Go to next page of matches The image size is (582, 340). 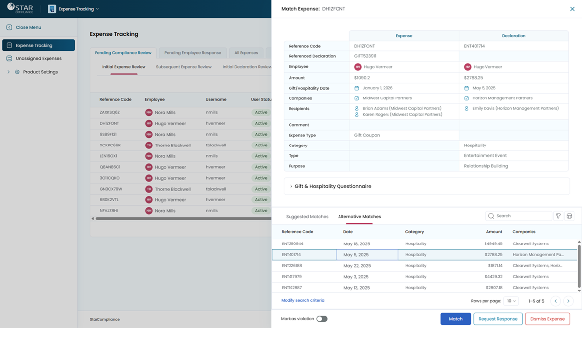(568, 301)
